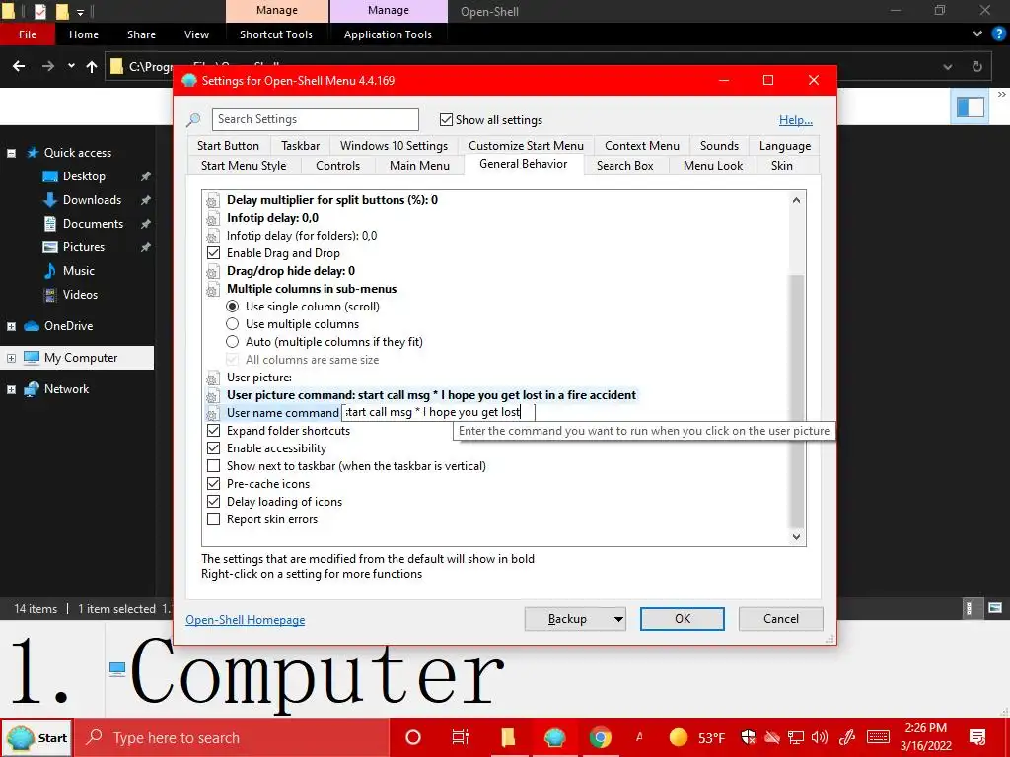Click the Open-Shell Start button shell icon
Screen dimensions: 1010x757
pos(20,737)
